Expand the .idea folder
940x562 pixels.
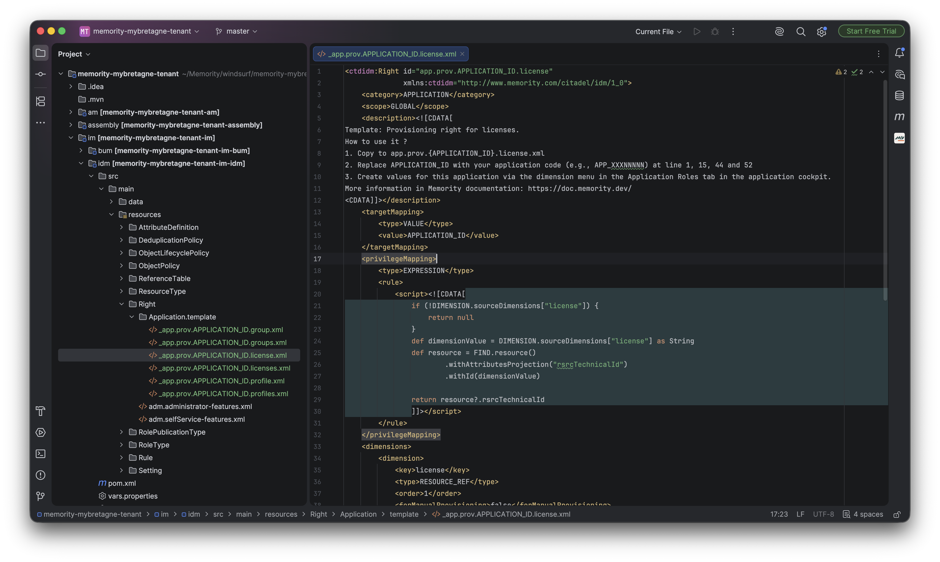click(71, 87)
